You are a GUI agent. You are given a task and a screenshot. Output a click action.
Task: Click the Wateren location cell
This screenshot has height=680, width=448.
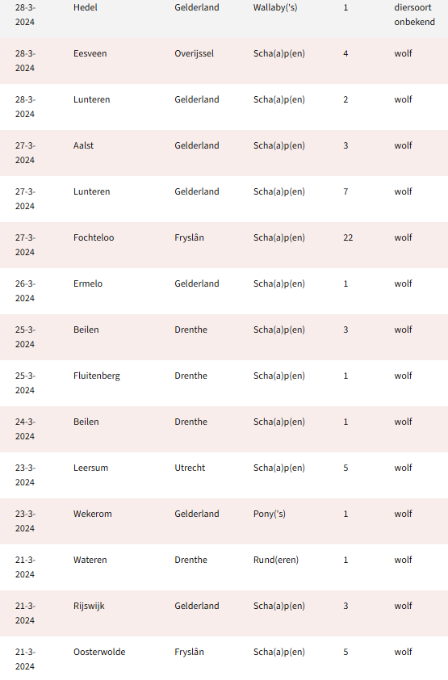tap(90, 560)
